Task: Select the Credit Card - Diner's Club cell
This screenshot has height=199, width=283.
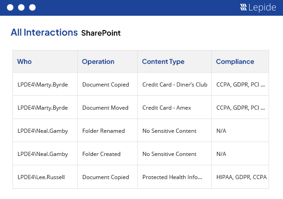Action: (x=175, y=85)
